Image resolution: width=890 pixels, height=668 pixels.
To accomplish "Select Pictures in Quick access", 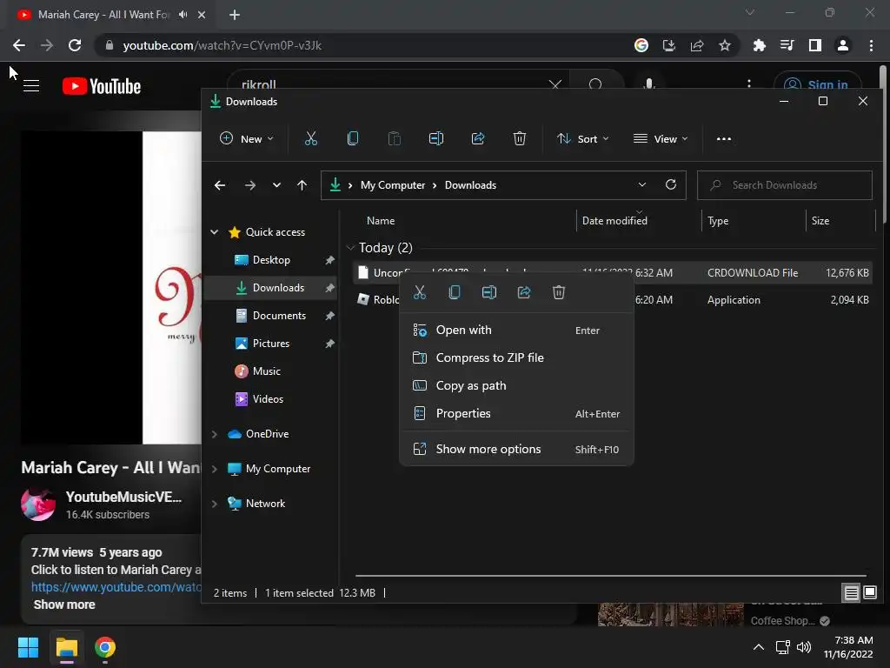I will 271,344.
